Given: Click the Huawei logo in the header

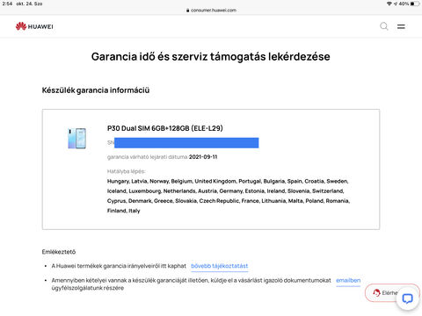Looking at the screenshot, I should [34, 26].
